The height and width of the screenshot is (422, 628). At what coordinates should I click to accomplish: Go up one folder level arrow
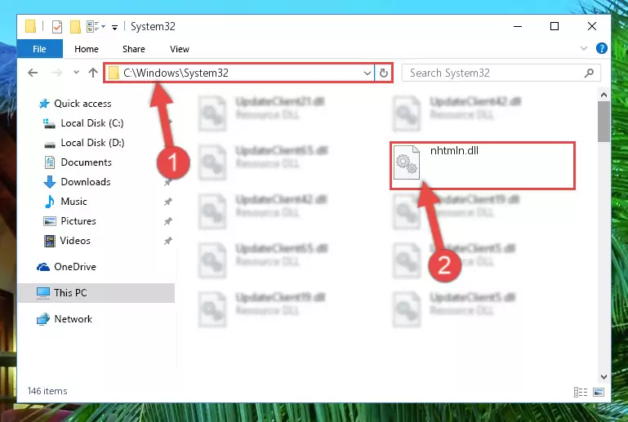93,73
